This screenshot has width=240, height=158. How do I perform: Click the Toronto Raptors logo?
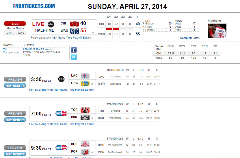[85, 110]
